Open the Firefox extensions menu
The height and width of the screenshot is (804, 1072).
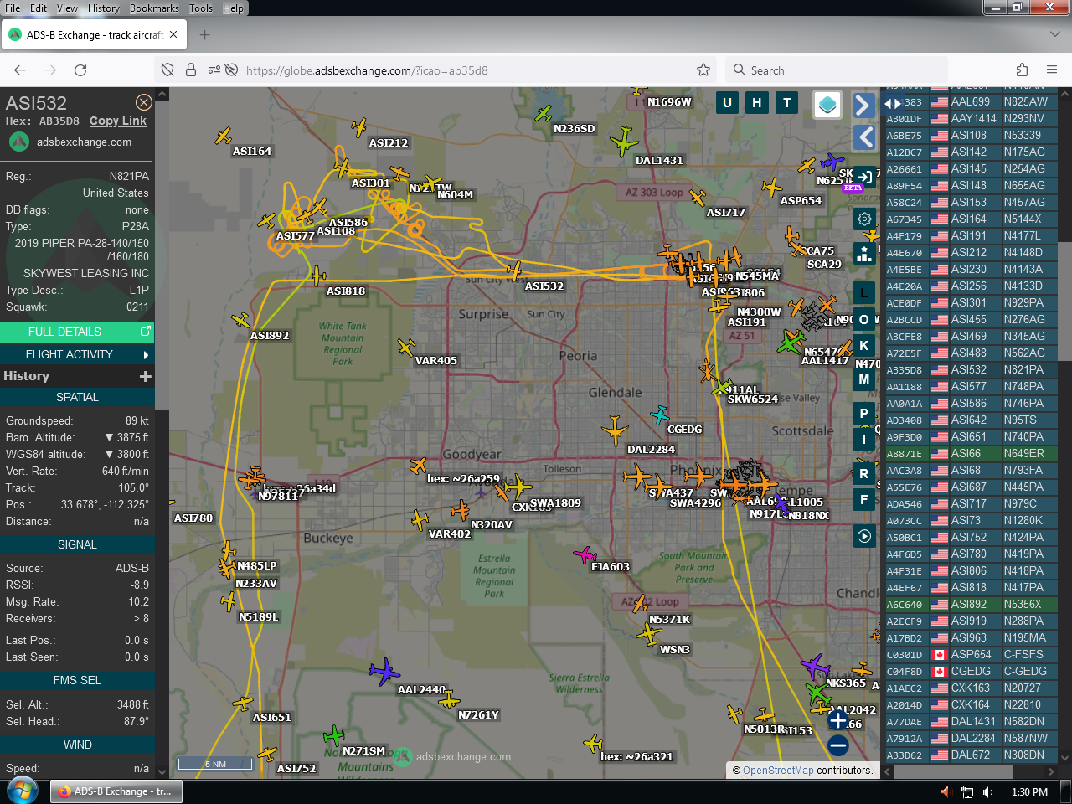click(1022, 70)
